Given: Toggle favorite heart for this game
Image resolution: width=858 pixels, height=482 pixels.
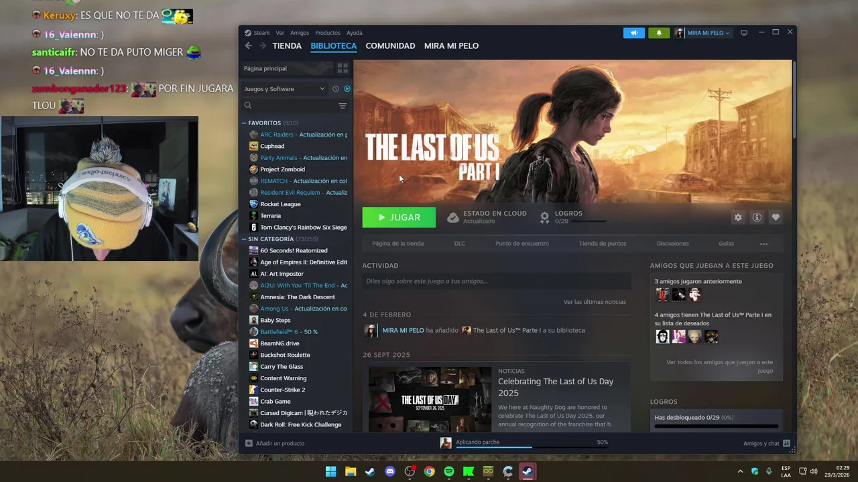Looking at the screenshot, I should pyautogui.click(x=776, y=218).
